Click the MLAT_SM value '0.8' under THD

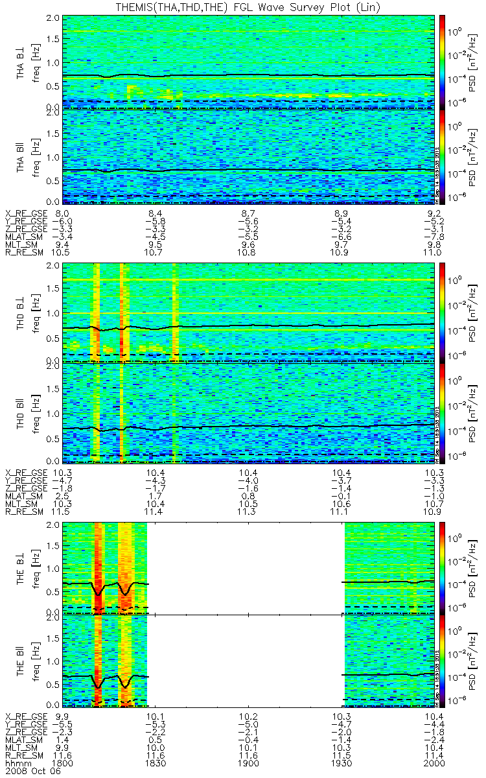point(248,496)
